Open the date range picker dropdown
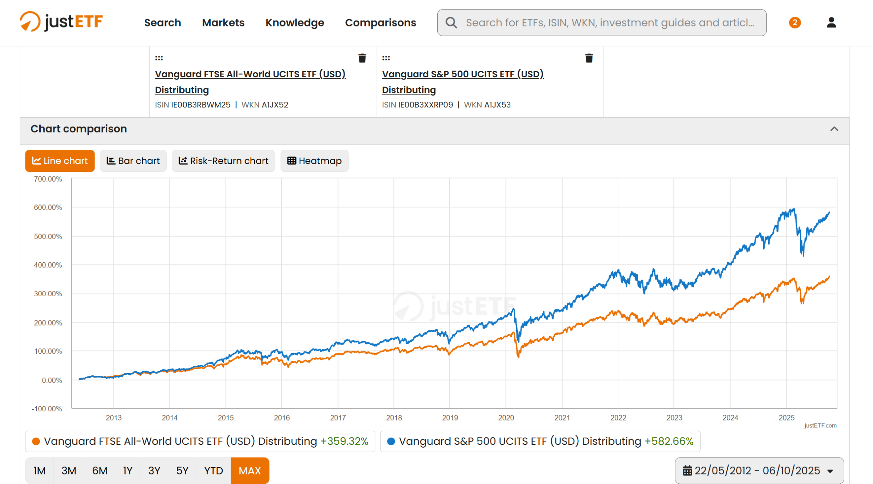Viewport: 873px width, 484px height. tap(759, 471)
